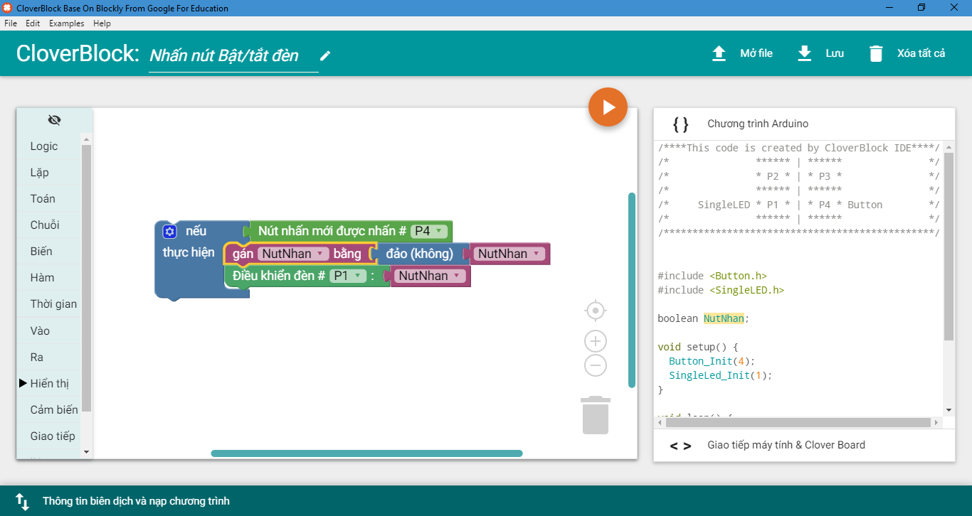Select the Giao tiếp category
The height and width of the screenshot is (516, 972).
49,436
